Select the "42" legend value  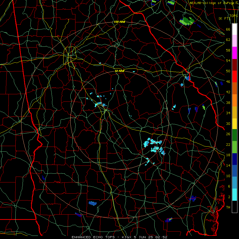pyautogui.click(x=228, y=92)
